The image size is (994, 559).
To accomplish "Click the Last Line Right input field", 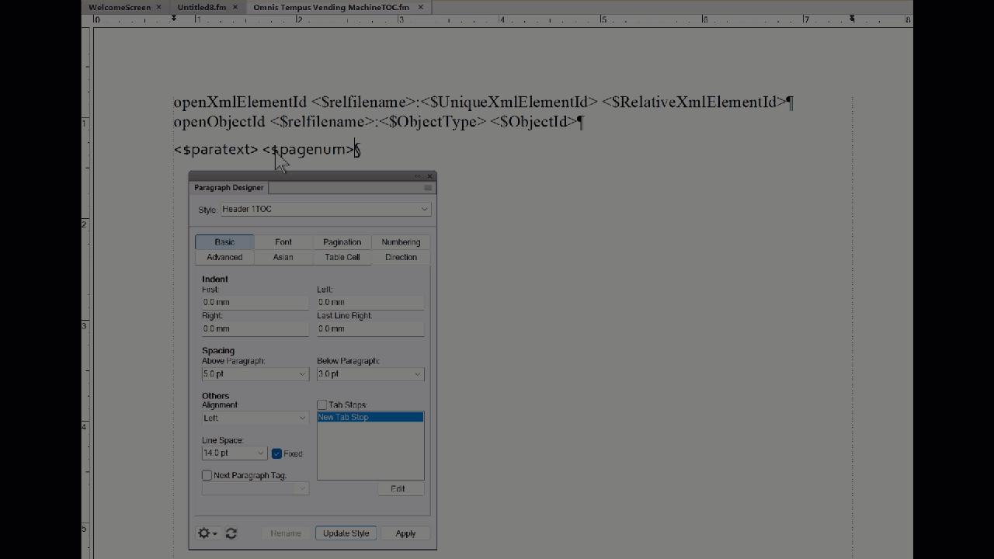I will click(370, 329).
